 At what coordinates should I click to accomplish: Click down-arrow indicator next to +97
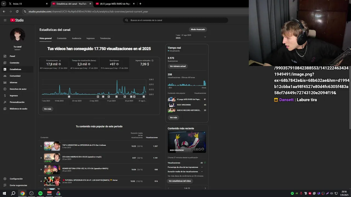(x=117, y=64)
